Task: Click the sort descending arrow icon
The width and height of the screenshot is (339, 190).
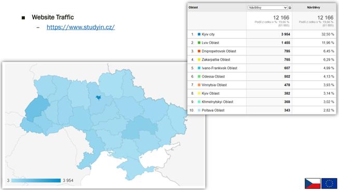Action: (x=290, y=8)
